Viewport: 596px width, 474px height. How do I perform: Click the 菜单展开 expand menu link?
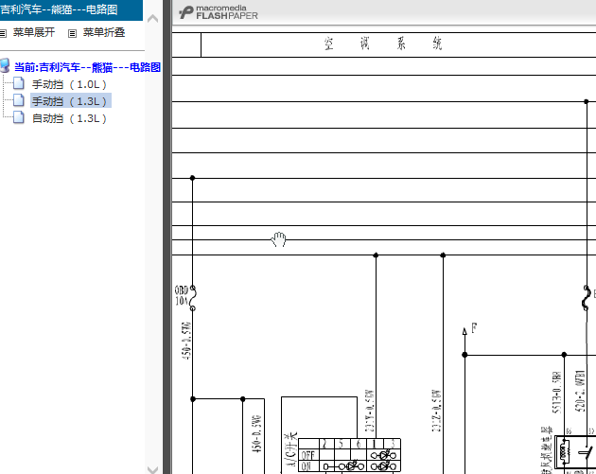tap(34, 33)
